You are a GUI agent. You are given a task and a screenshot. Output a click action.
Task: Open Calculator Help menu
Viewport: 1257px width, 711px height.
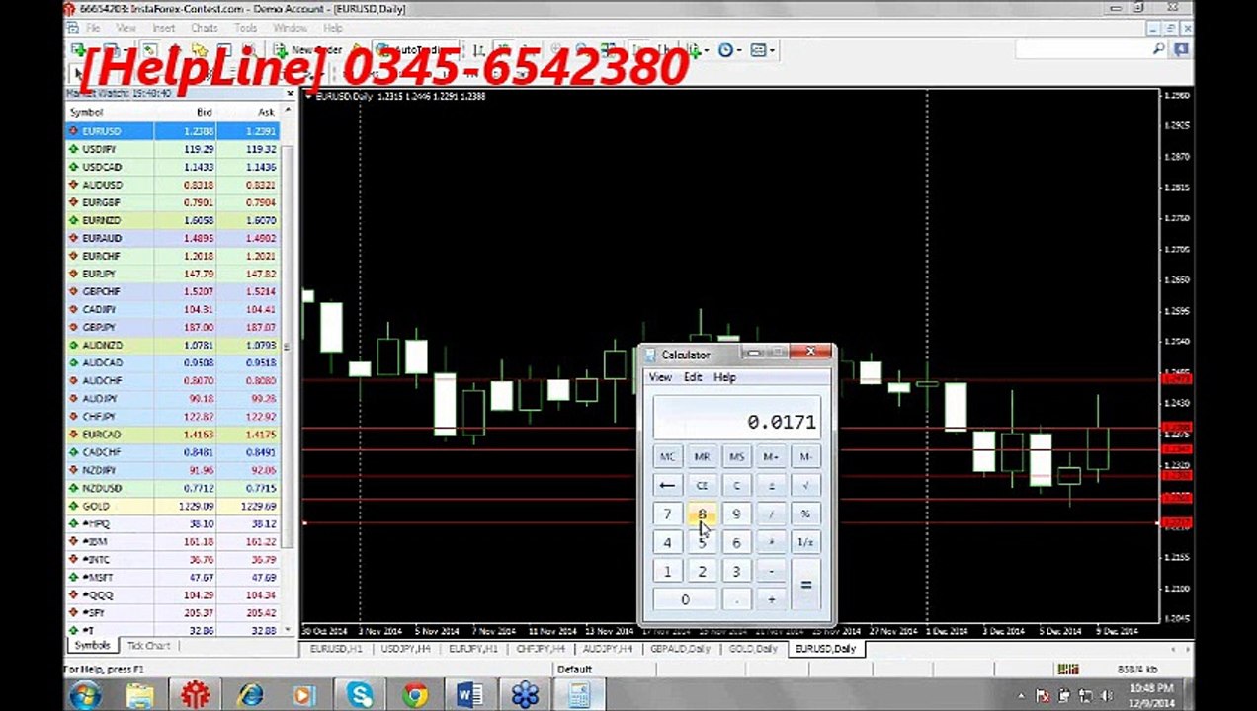(724, 377)
